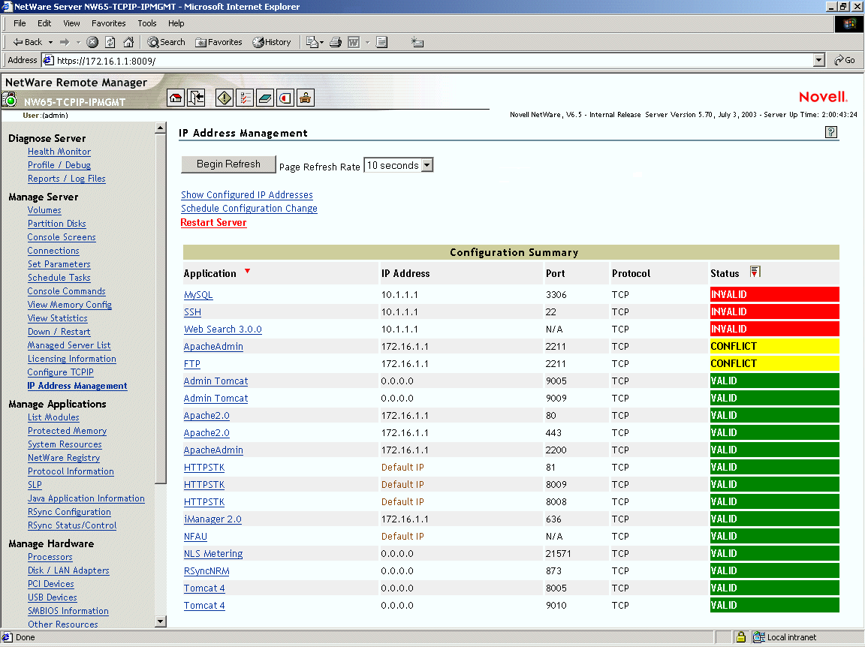Click the checklist icon in NetWare toolbar
865x647 pixels.
pyautogui.click(x=245, y=98)
